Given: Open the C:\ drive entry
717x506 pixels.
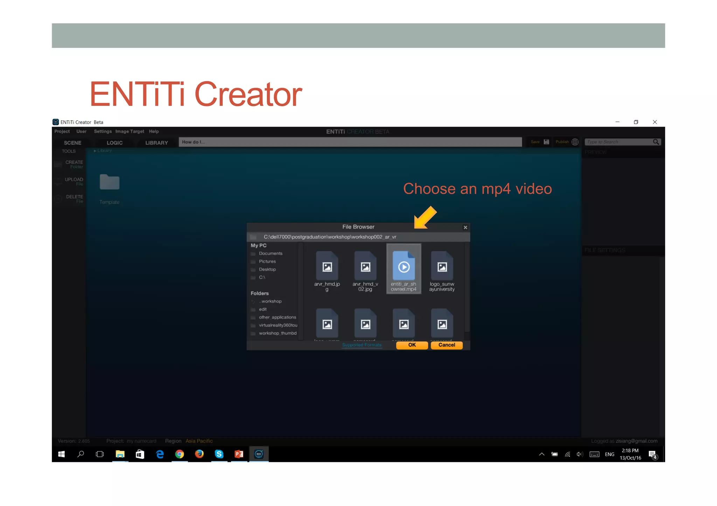Looking at the screenshot, I should [x=262, y=277].
